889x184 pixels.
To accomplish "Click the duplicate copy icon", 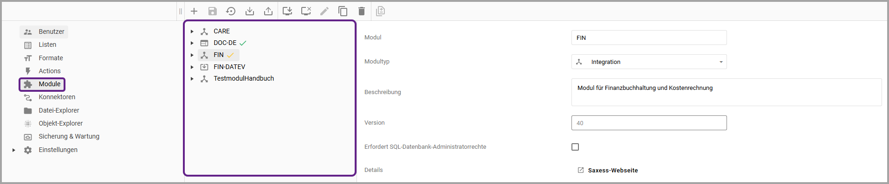I will coord(343,11).
